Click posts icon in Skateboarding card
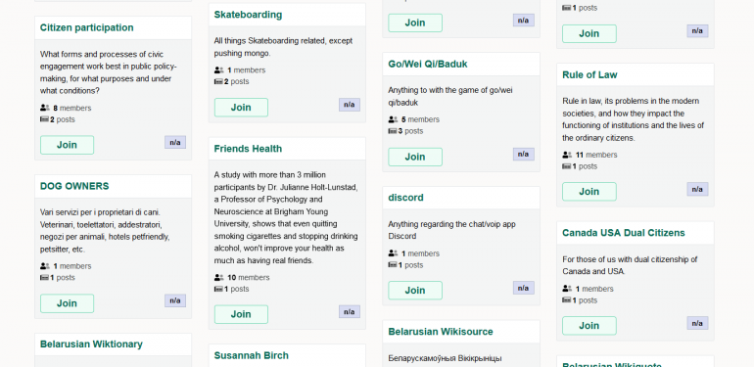754x367 pixels. click(218, 81)
